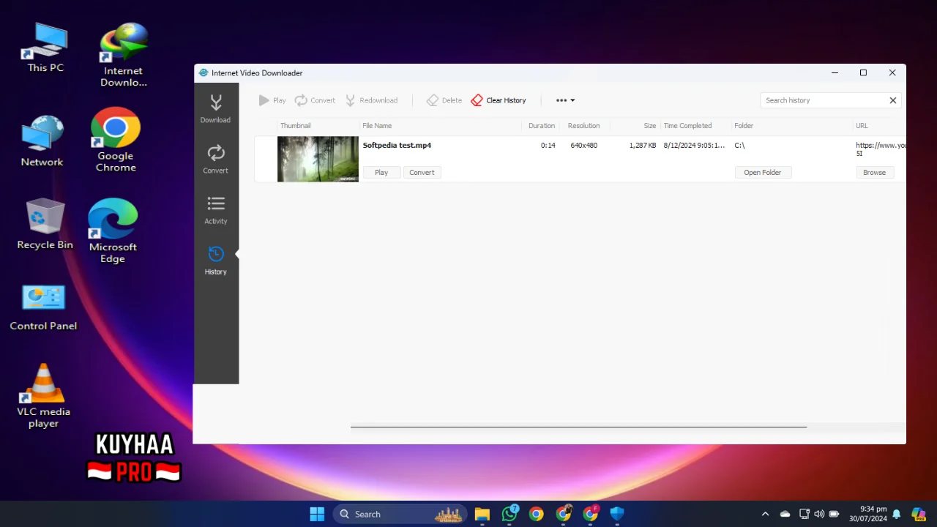
Task: Click the 8/12/2024 time completed value
Action: point(694,145)
